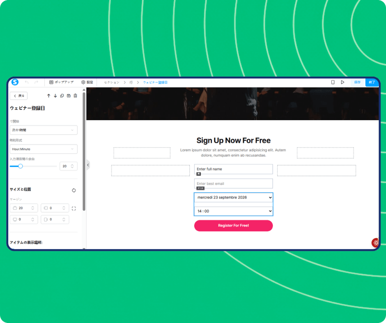
Task: Click the name badge under full name field
Action: tap(199, 174)
